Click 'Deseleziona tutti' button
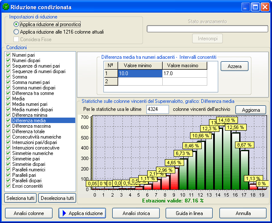Screen dimensions: 272x223 57,198
